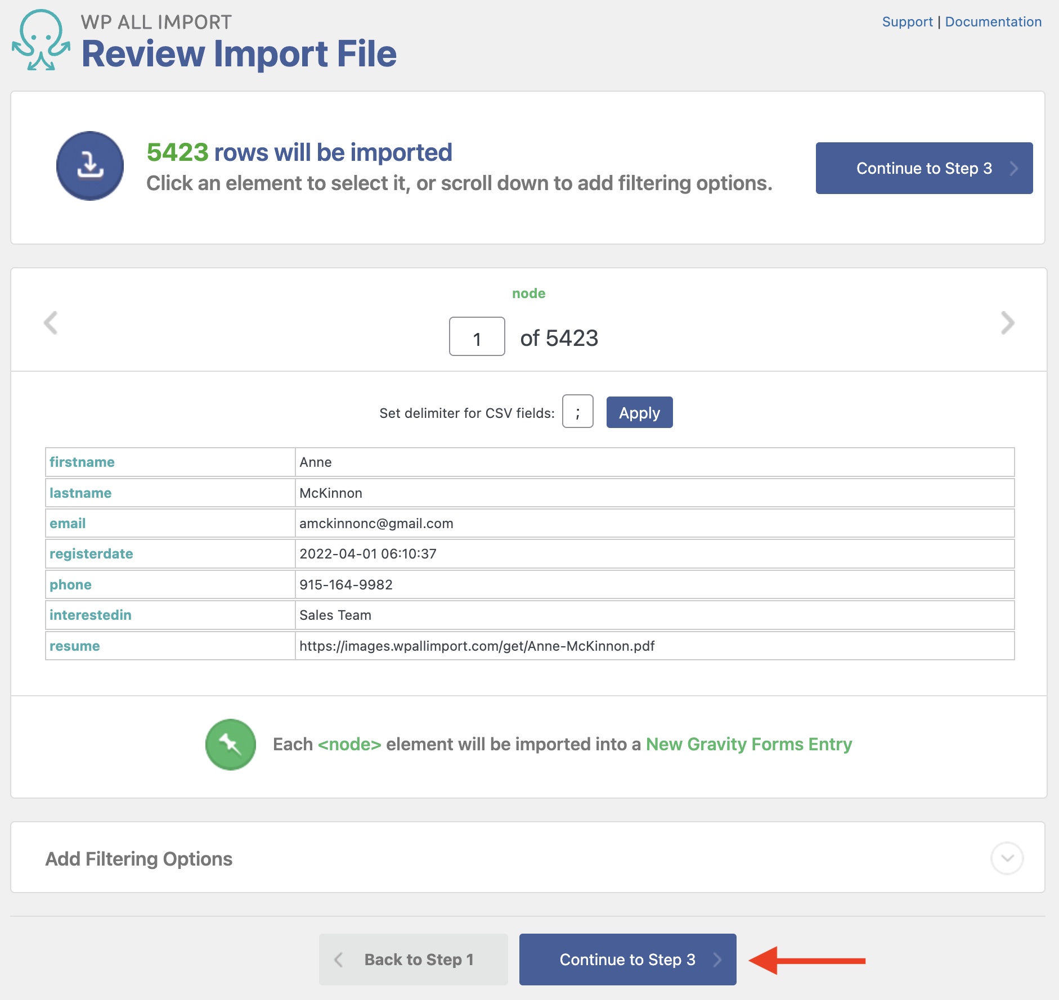
Task: Click the WP All Import octopus logo
Action: click(x=41, y=39)
